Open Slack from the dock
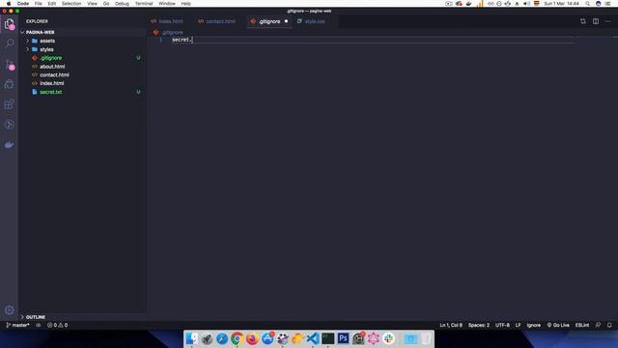 389,338
